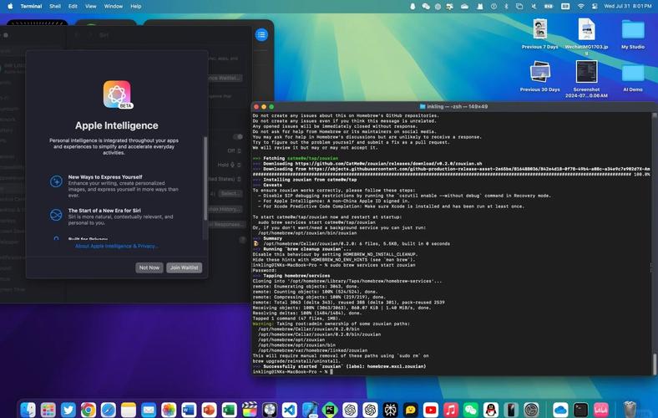Screen dimensions: 658x418
Task: Open Launchpad from the Dock
Action: [x=48, y=409]
